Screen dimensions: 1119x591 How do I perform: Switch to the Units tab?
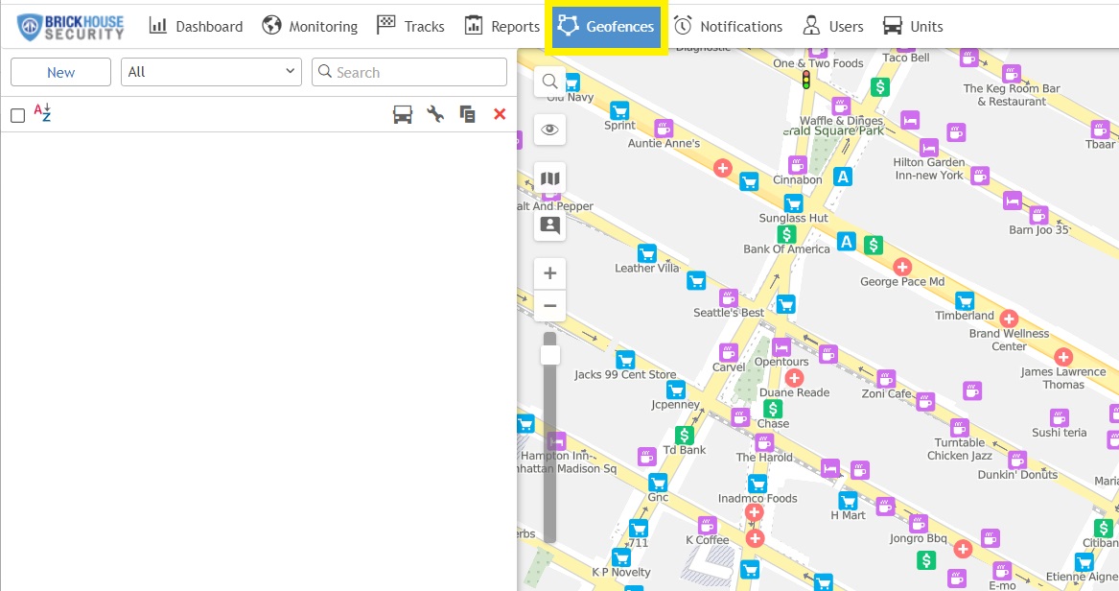coord(913,27)
